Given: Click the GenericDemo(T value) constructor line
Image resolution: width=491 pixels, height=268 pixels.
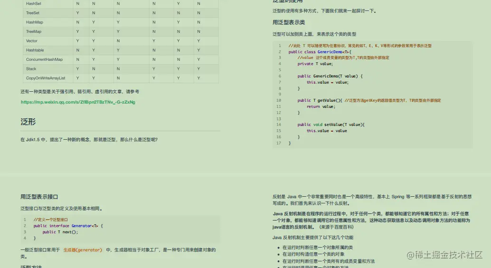Looking at the screenshot, I should click(x=330, y=76).
